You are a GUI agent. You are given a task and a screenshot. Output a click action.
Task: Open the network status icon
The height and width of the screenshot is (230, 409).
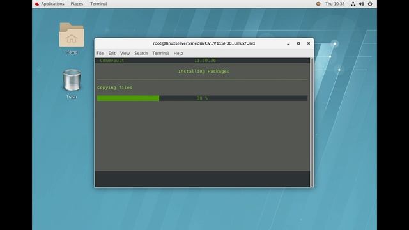point(353,4)
